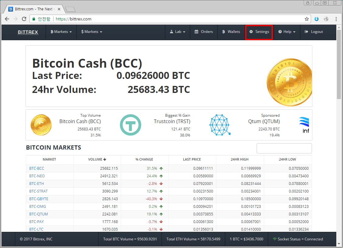Open the BTC-BCC market link
This screenshot has height=248, width=343.
click(37, 168)
